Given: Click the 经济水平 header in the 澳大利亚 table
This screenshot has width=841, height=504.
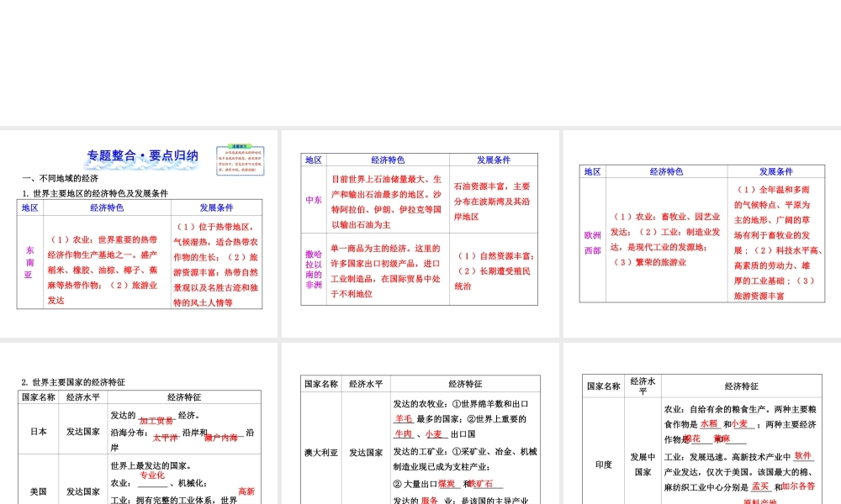Looking at the screenshot, I should [366, 384].
